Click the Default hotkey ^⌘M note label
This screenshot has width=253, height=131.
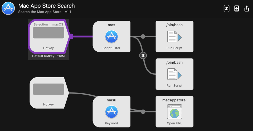(x=48, y=56)
